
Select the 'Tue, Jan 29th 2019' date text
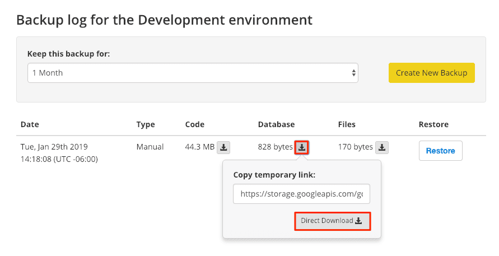54,147
